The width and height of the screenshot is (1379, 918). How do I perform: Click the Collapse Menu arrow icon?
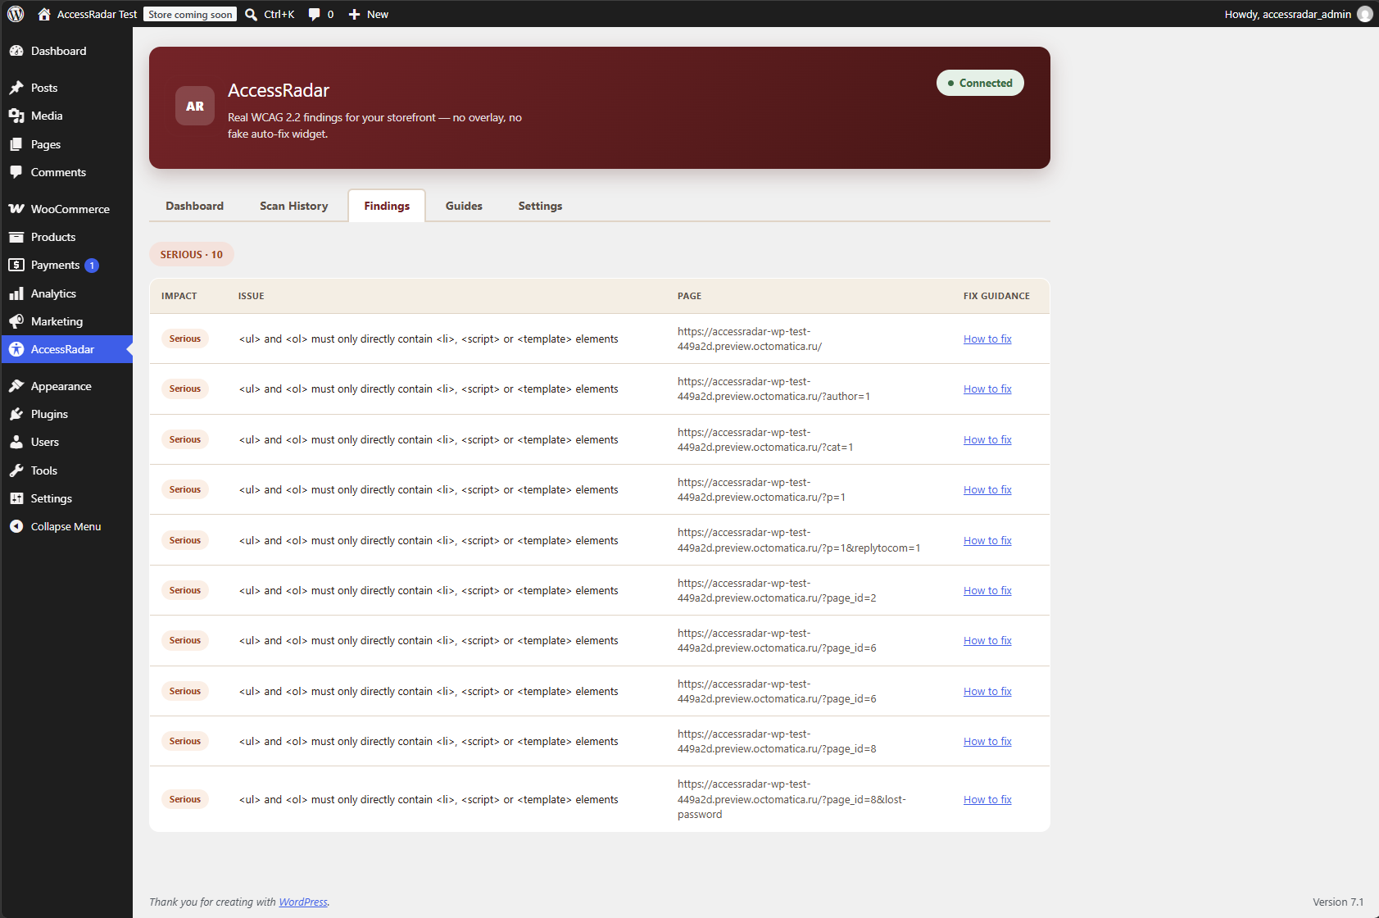point(16,526)
